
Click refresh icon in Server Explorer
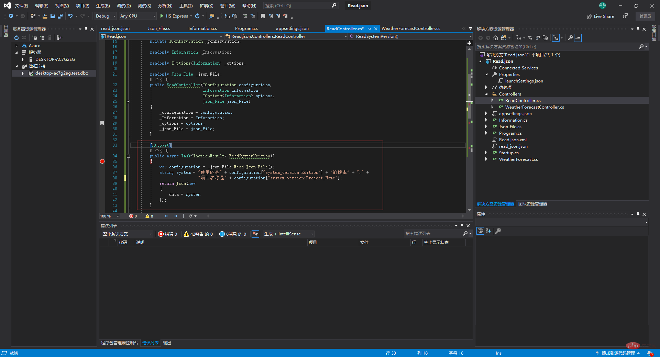(x=16, y=37)
